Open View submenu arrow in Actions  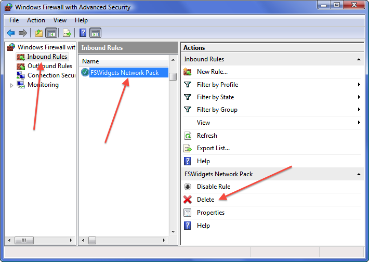point(359,122)
